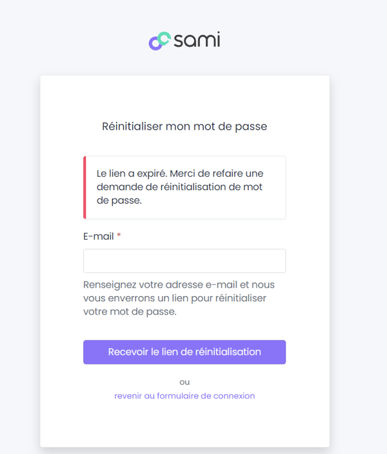Viewport: 387px width, 454px height.
Task: Click the red bar on the expired-link alert
Action: click(x=84, y=187)
